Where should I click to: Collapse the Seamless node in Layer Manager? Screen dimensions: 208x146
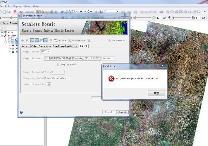[x=2, y=36]
